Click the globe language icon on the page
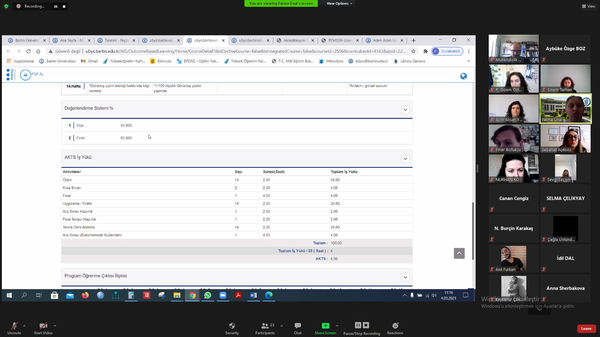The image size is (600, 337). (x=463, y=76)
